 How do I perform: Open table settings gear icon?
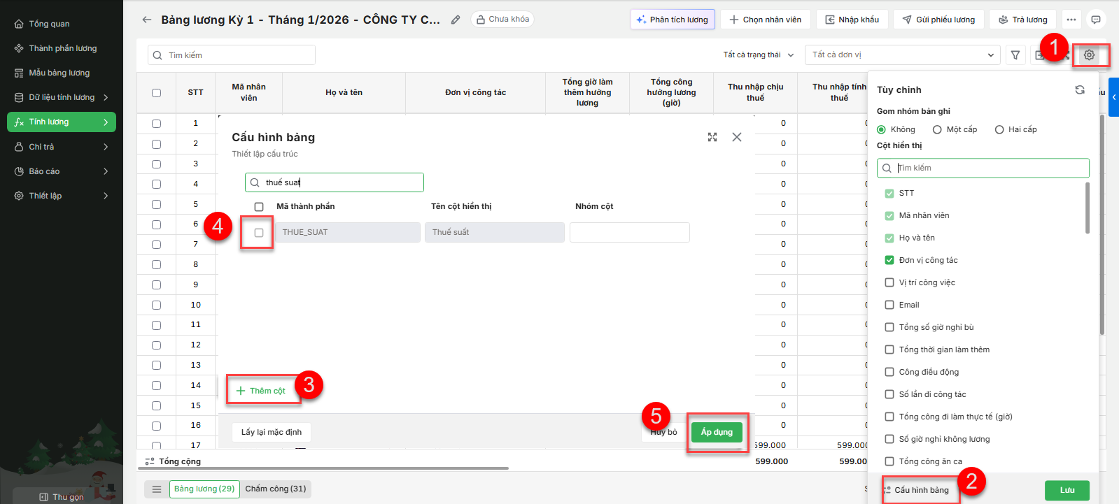click(x=1089, y=55)
